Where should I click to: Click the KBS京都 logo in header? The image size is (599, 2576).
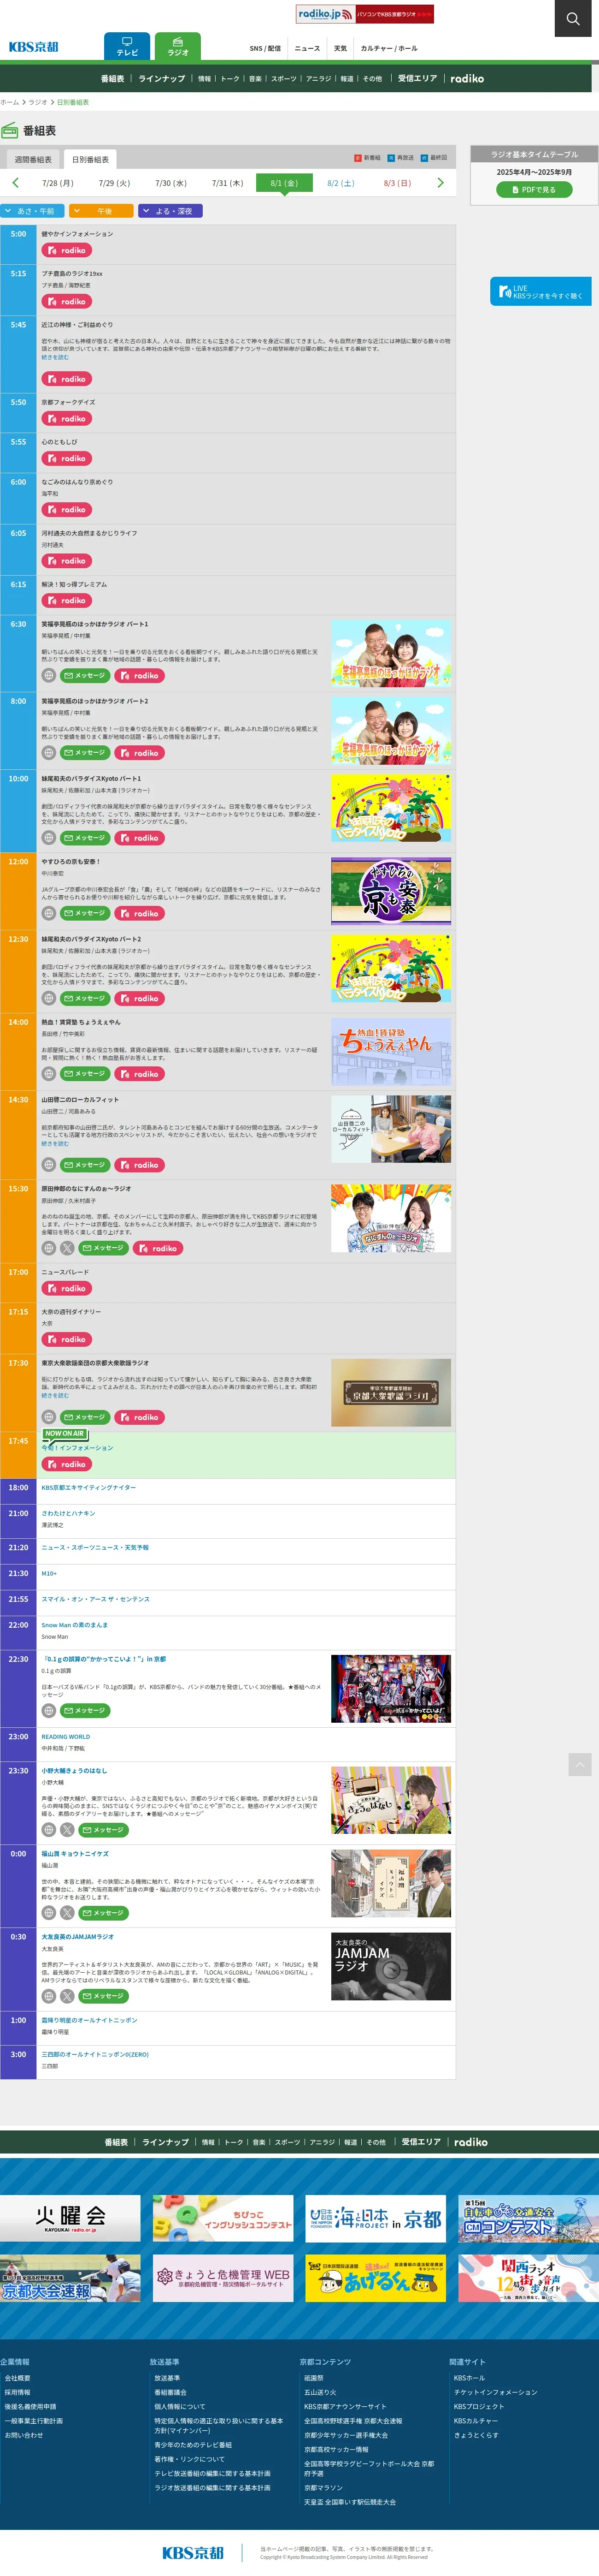(x=34, y=47)
